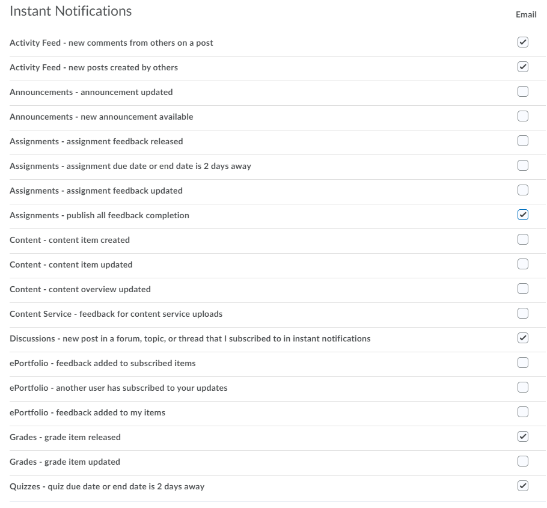
Task: Enable content overview updated email notification
Action: pyautogui.click(x=523, y=289)
